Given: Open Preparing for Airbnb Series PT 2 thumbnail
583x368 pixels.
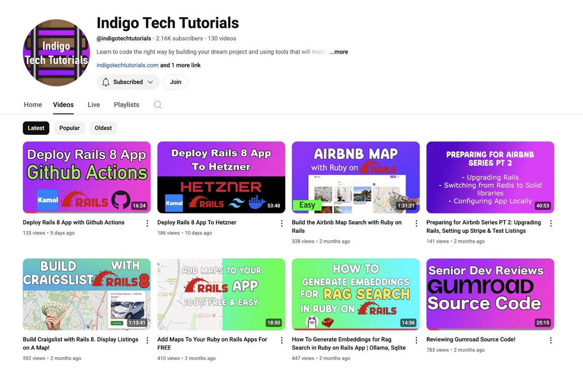Looking at the screenshot, I should 490,177.
